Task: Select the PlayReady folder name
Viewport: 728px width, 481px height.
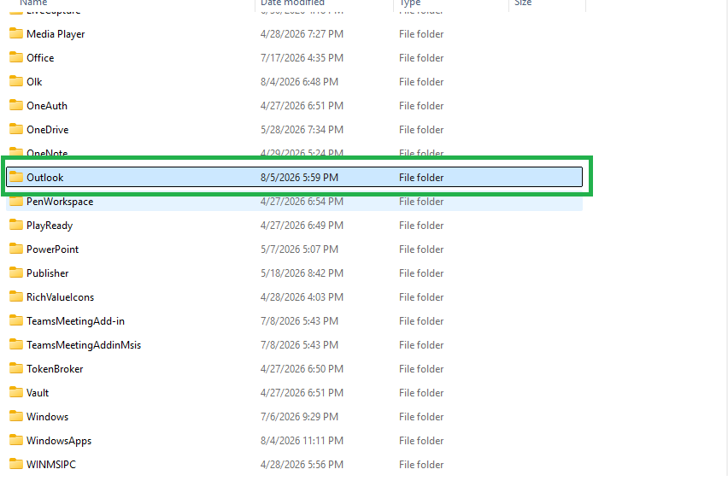Action: pos(50,226)
